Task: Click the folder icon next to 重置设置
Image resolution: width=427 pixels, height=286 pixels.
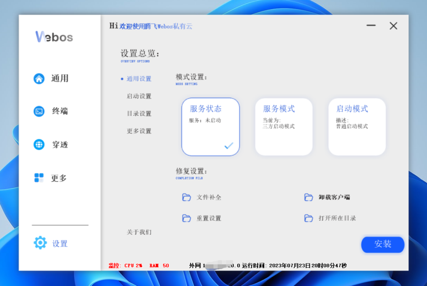Action: click(187, 218)
